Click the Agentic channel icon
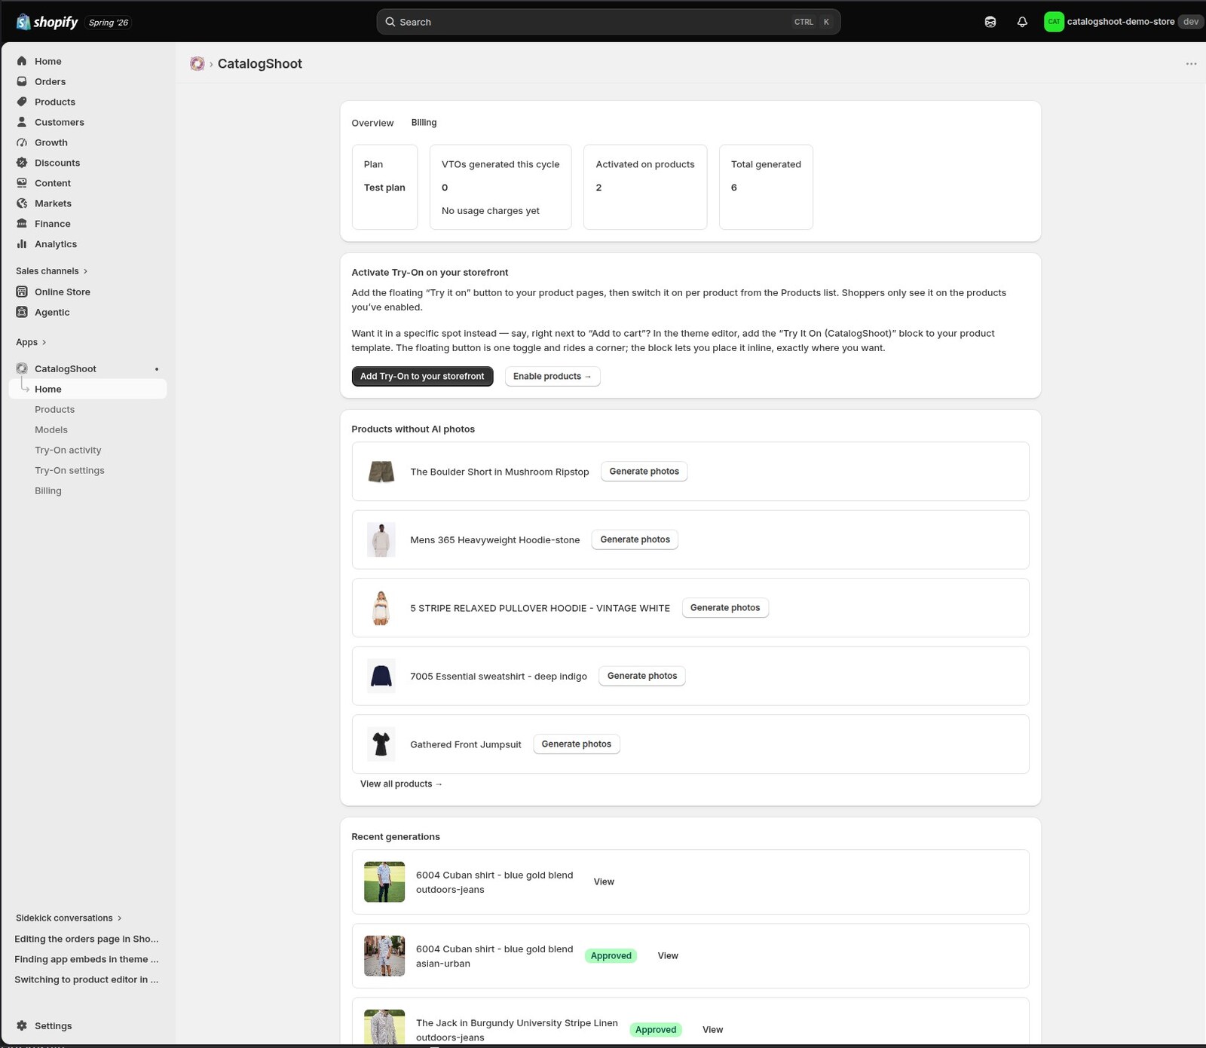This screenshot has width=1206, height=1048. click(22, 312)
